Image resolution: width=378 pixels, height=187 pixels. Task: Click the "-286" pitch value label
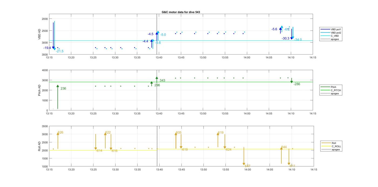pos(297,84)
